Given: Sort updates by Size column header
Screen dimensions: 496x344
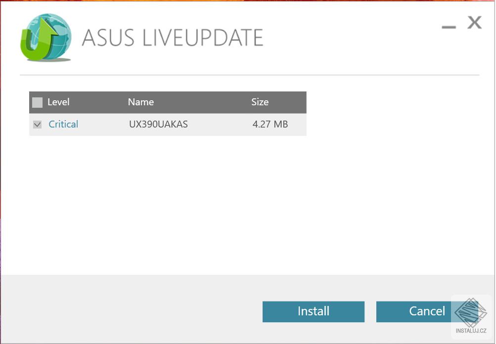Looking at the screenshot, I should 260,102.
